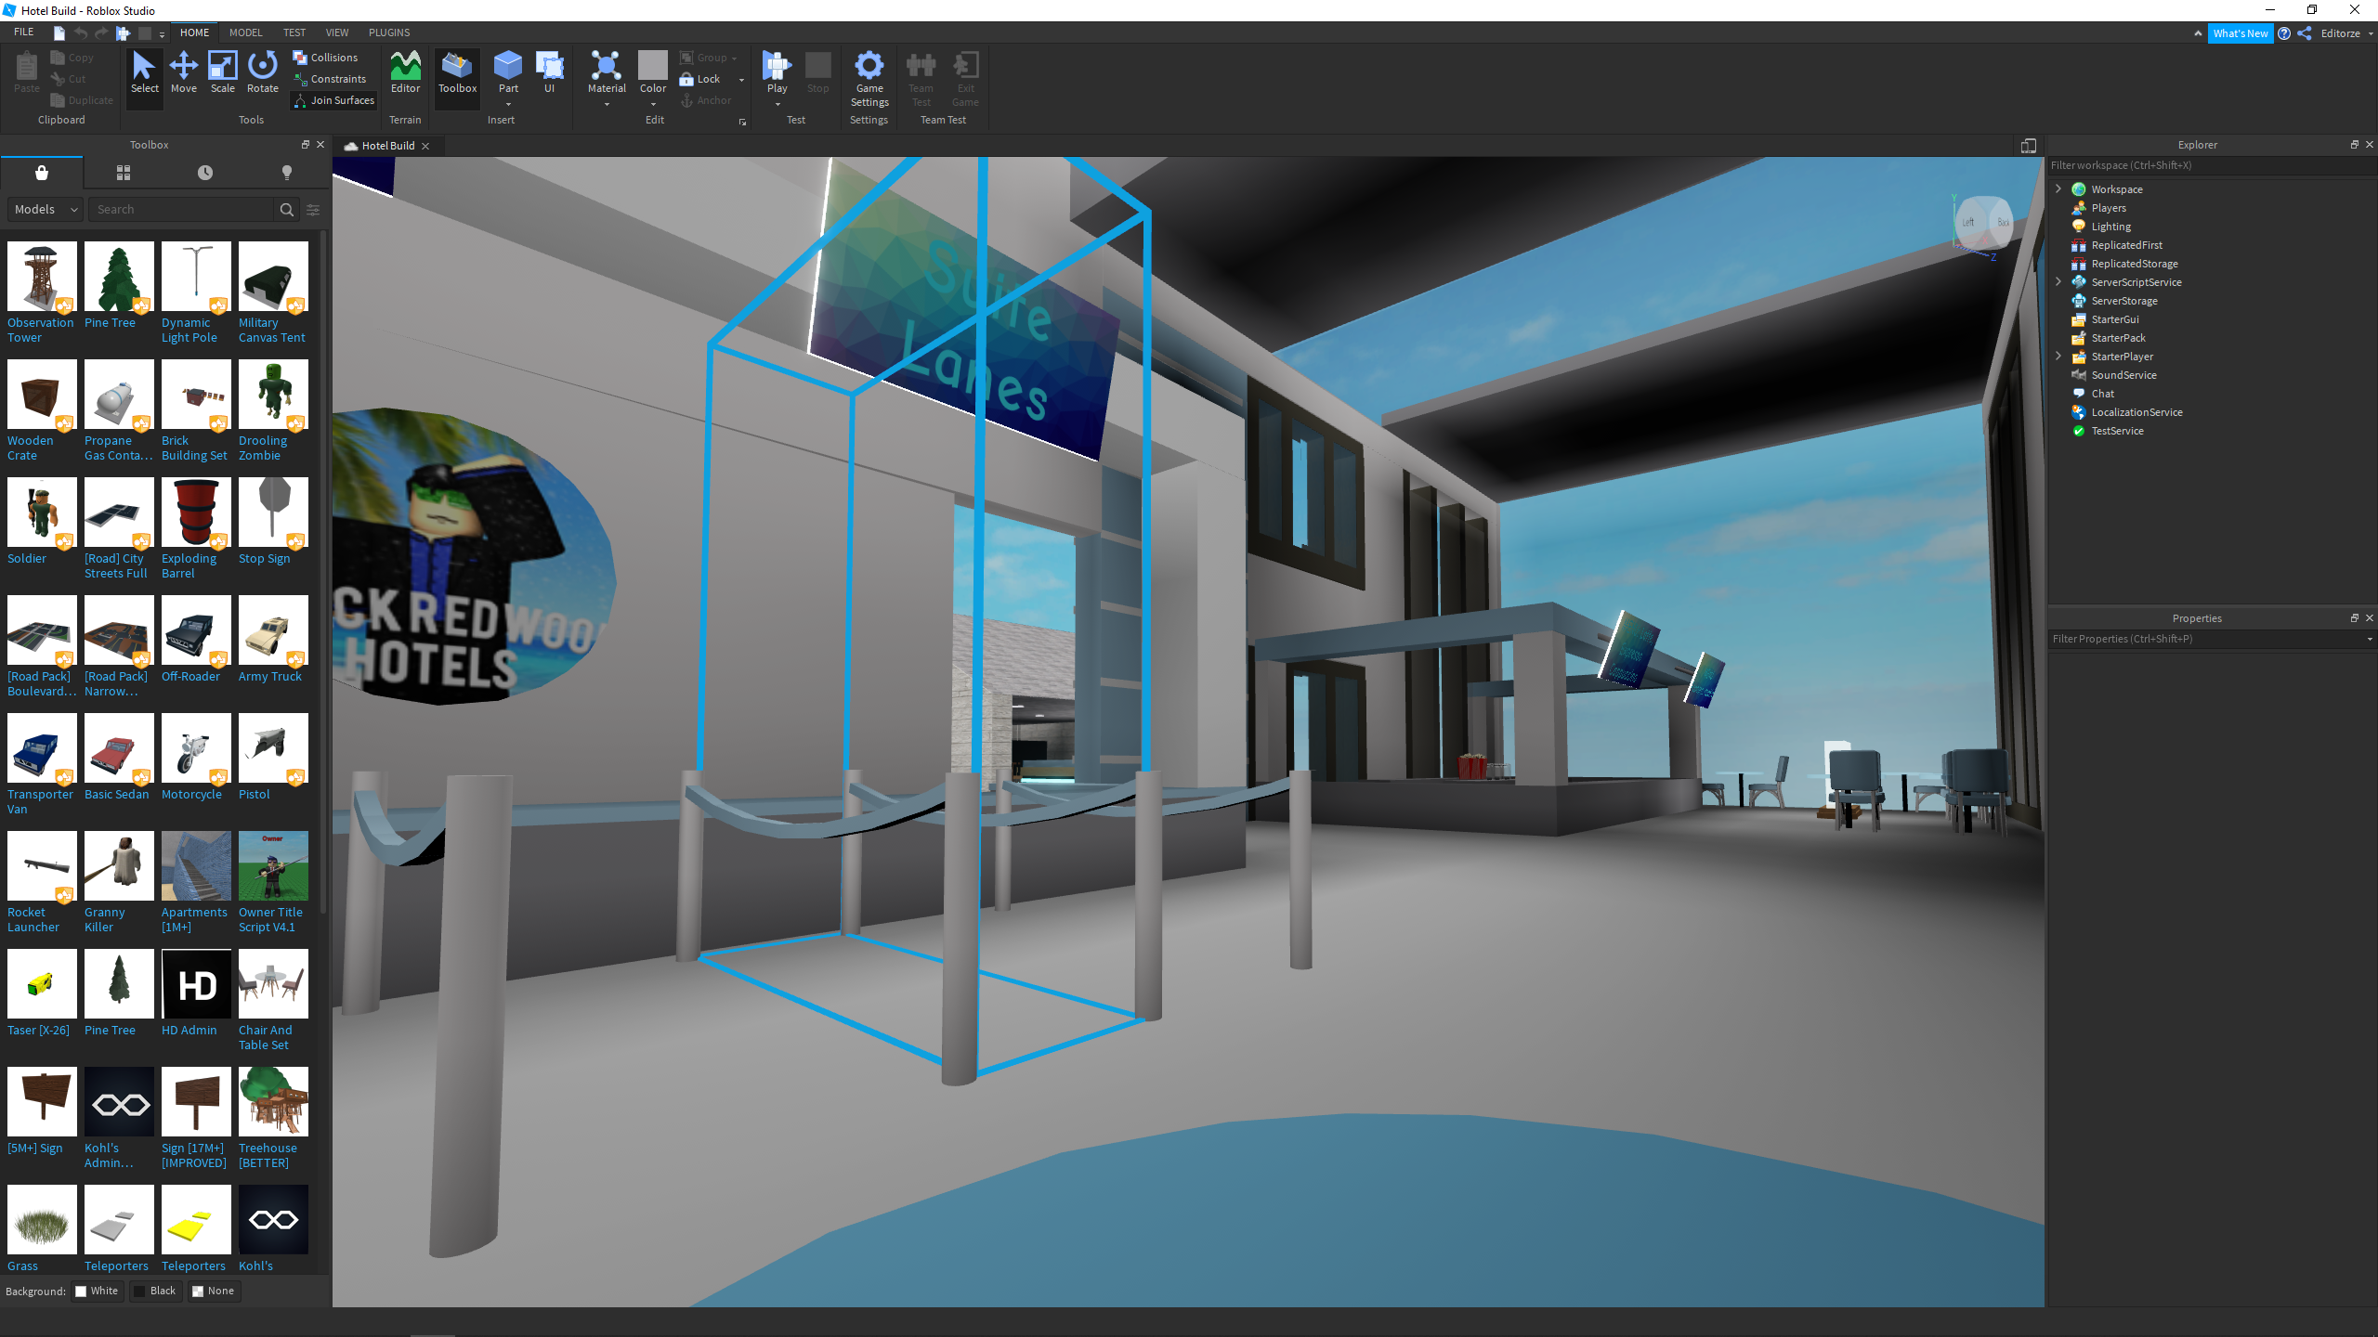This screenshot has height=1337, width=2378.
Task: Click the Play test button
Action: tap(777, 68)
